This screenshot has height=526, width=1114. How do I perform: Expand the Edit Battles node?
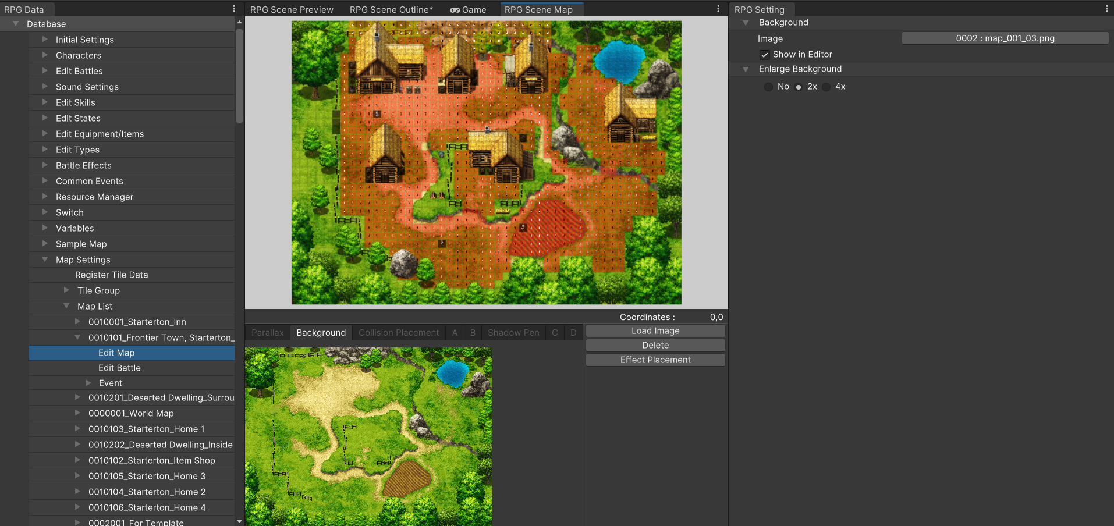click(45, 71)
